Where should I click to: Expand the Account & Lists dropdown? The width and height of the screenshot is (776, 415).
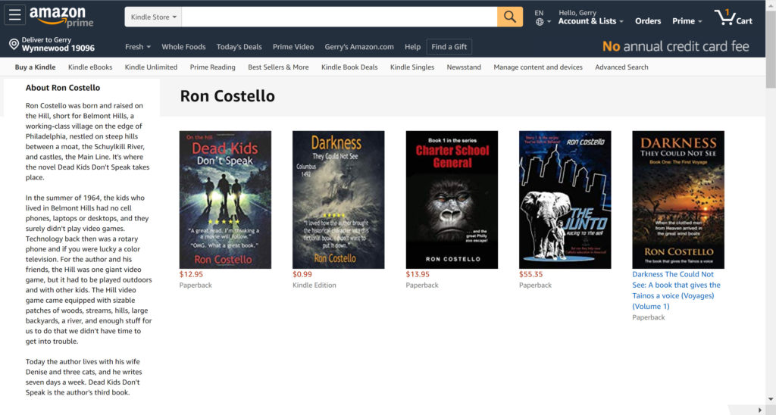coord(591,21)
